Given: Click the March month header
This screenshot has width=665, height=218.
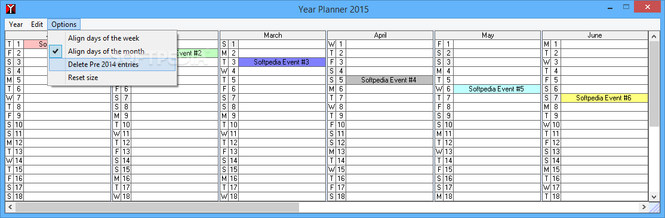Looking at the screenshot, I should tap(273, 35).
